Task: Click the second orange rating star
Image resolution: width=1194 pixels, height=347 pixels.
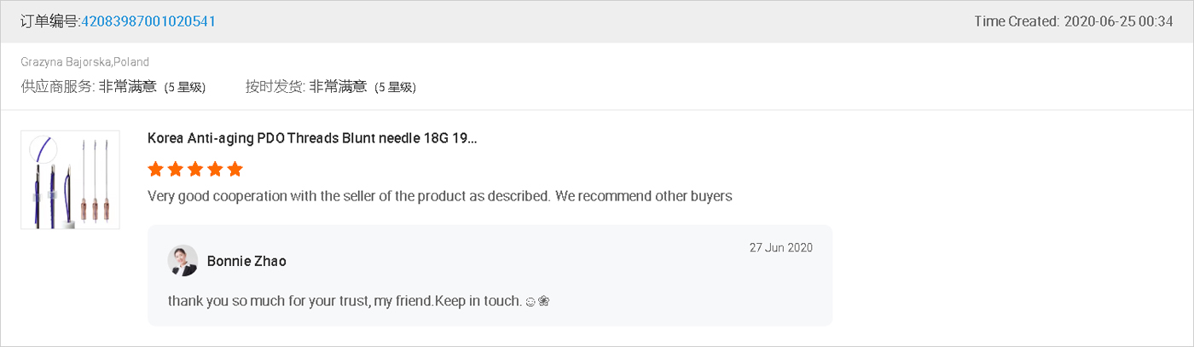Action: pos(175,169)
